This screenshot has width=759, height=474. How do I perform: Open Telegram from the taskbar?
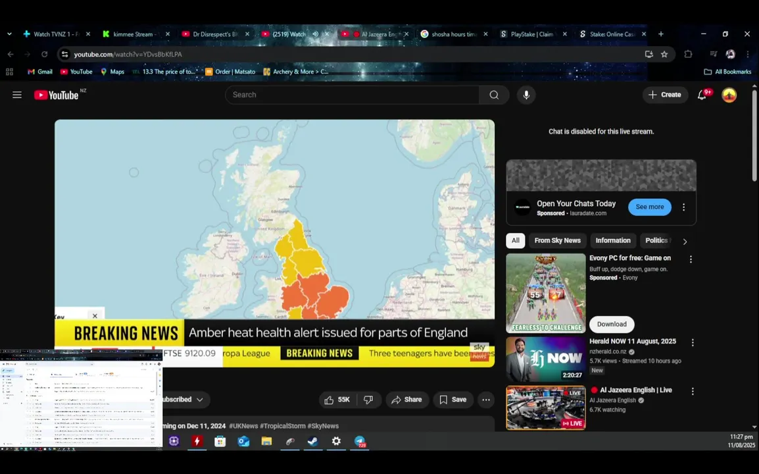[360, 442]
